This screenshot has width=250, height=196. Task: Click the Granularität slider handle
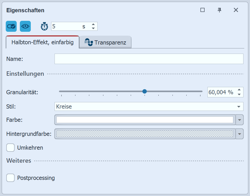[x=145, y=91]
